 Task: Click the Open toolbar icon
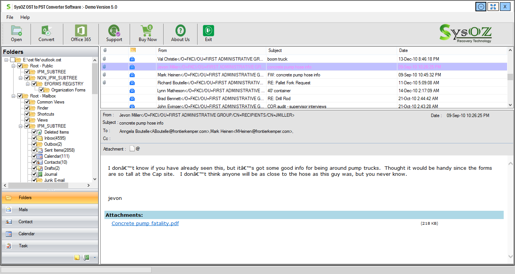[x=16, y=33]
